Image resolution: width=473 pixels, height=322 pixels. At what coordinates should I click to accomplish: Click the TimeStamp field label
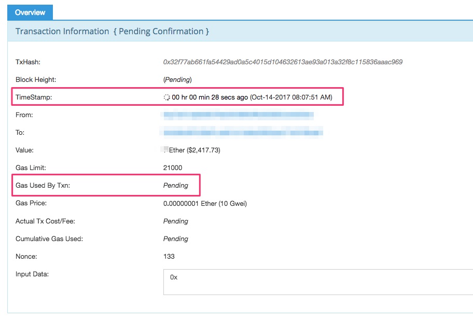click(34, 97)
